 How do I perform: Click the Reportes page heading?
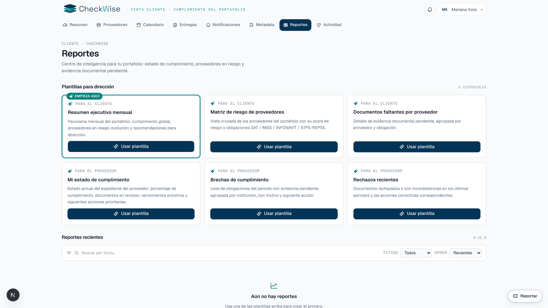pos(80,54)
